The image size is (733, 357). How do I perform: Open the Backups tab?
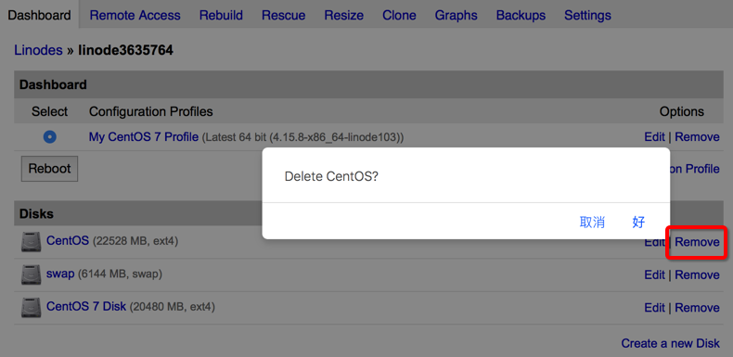[x=521, y=16]
